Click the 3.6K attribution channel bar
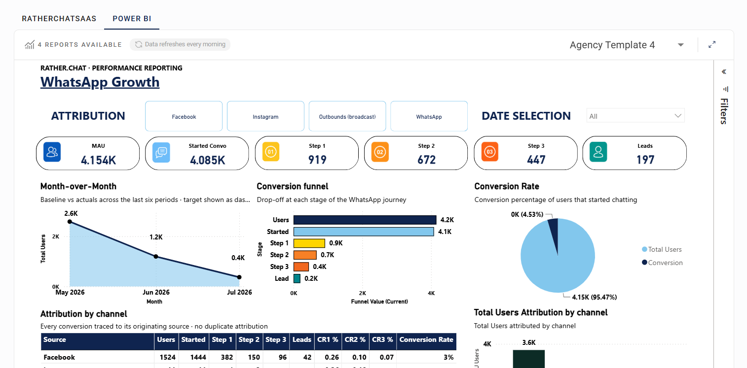The image size is (747, 368). coord(528,359)
